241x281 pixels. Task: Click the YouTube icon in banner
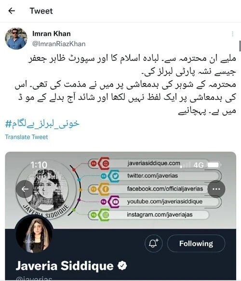115,202
